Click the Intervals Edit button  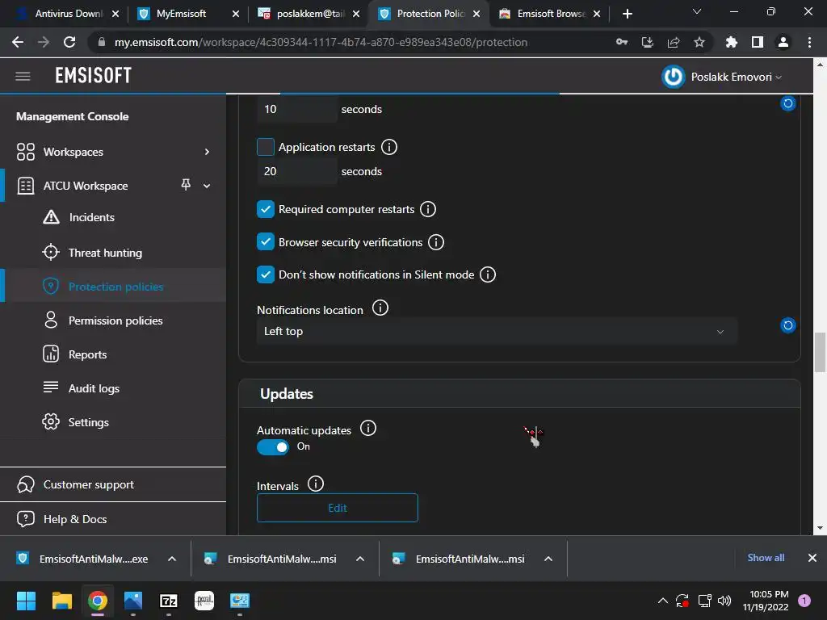click(338, 509)
